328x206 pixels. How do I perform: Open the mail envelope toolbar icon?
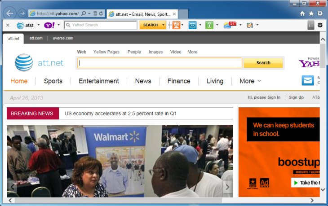point(192,25)
